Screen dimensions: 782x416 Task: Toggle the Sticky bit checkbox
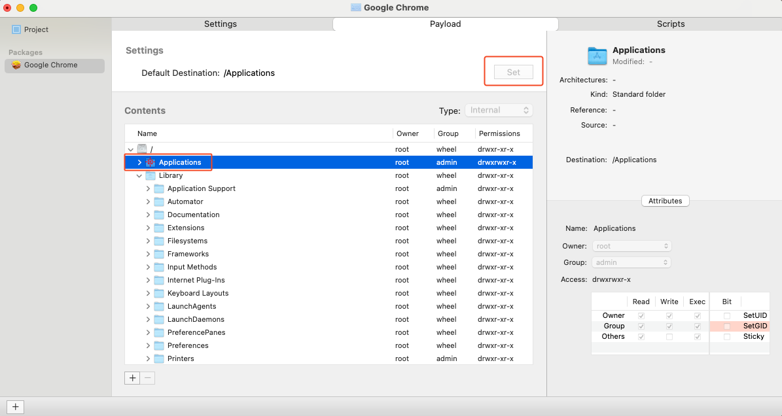(726, 337)
